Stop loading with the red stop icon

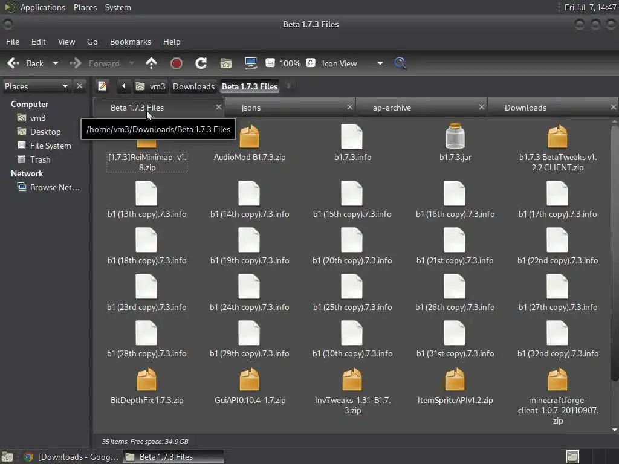176,63
